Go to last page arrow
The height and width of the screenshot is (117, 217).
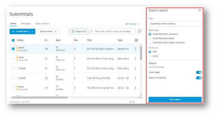click(141, 102)
